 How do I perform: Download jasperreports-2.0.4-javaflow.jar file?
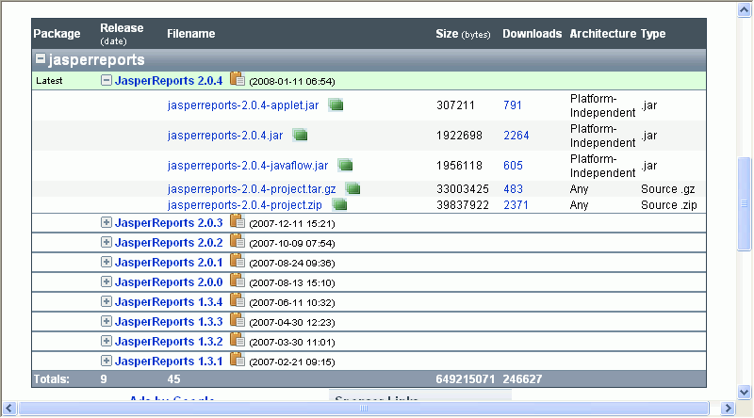(248, 166)
